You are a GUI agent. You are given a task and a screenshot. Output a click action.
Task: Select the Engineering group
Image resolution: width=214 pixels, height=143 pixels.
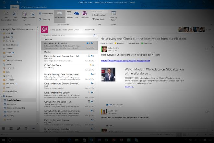tap(10, 104)
